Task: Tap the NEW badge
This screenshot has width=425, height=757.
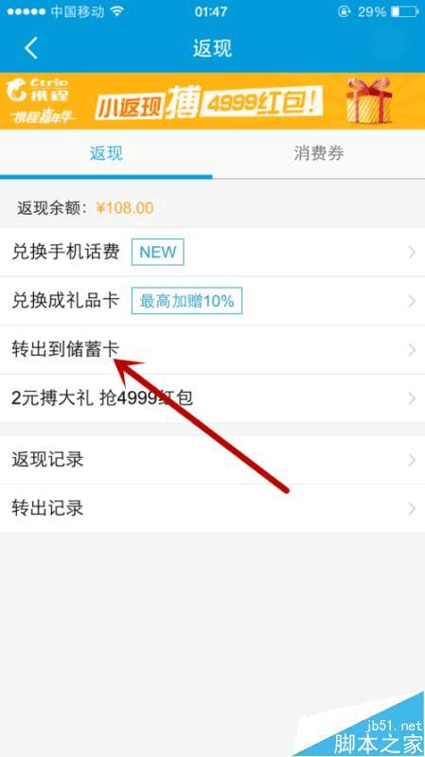Action: [157, 252]
